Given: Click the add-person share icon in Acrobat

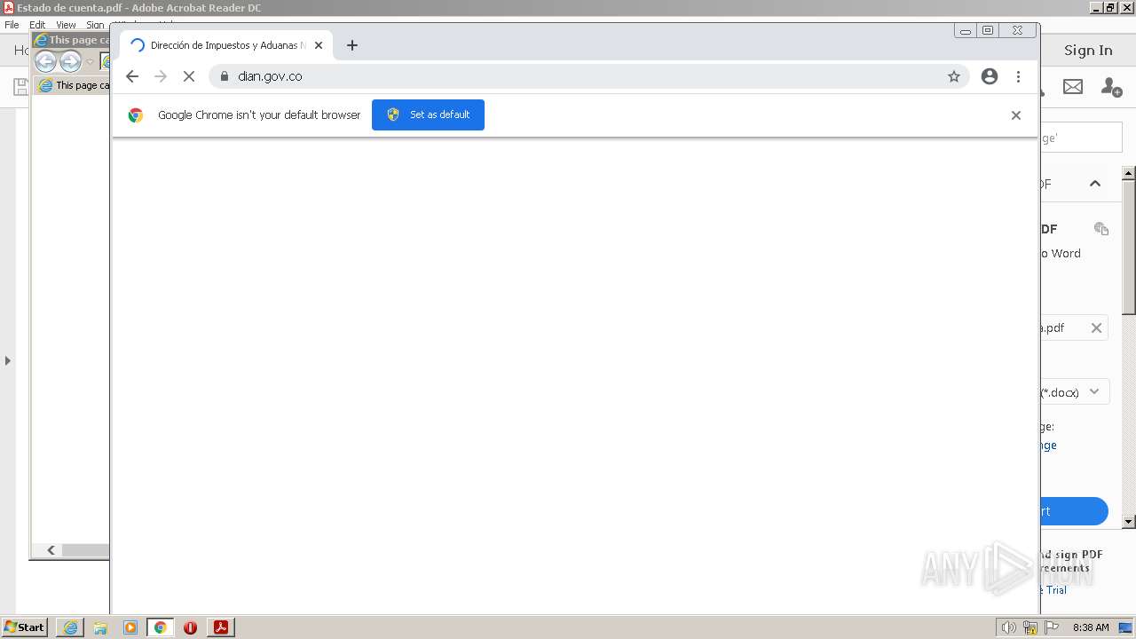Looking at the screenshot, I should click(x=1111, y=86).
